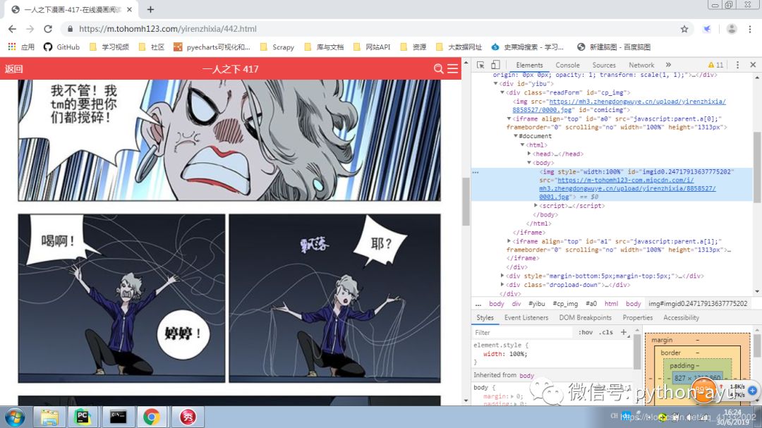Select #cp_img in the breadcrumb
Viewport: 762px width, 428px height.
pos(565,304)
